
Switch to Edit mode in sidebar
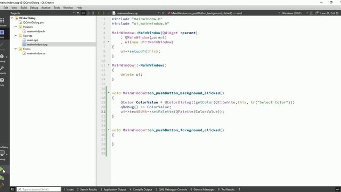click(2, 34)
